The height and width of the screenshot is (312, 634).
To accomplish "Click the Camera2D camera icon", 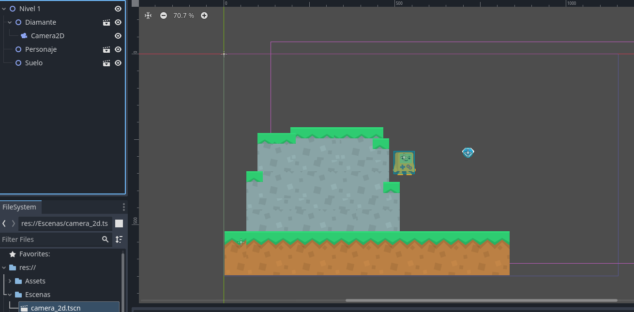I will pos(24,36).
